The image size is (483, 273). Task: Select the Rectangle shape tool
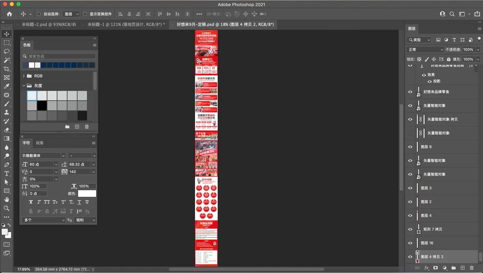tap(6, 191)
